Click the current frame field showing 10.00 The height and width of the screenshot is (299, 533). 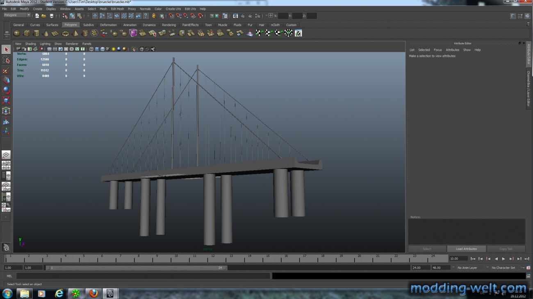point(458,259)
